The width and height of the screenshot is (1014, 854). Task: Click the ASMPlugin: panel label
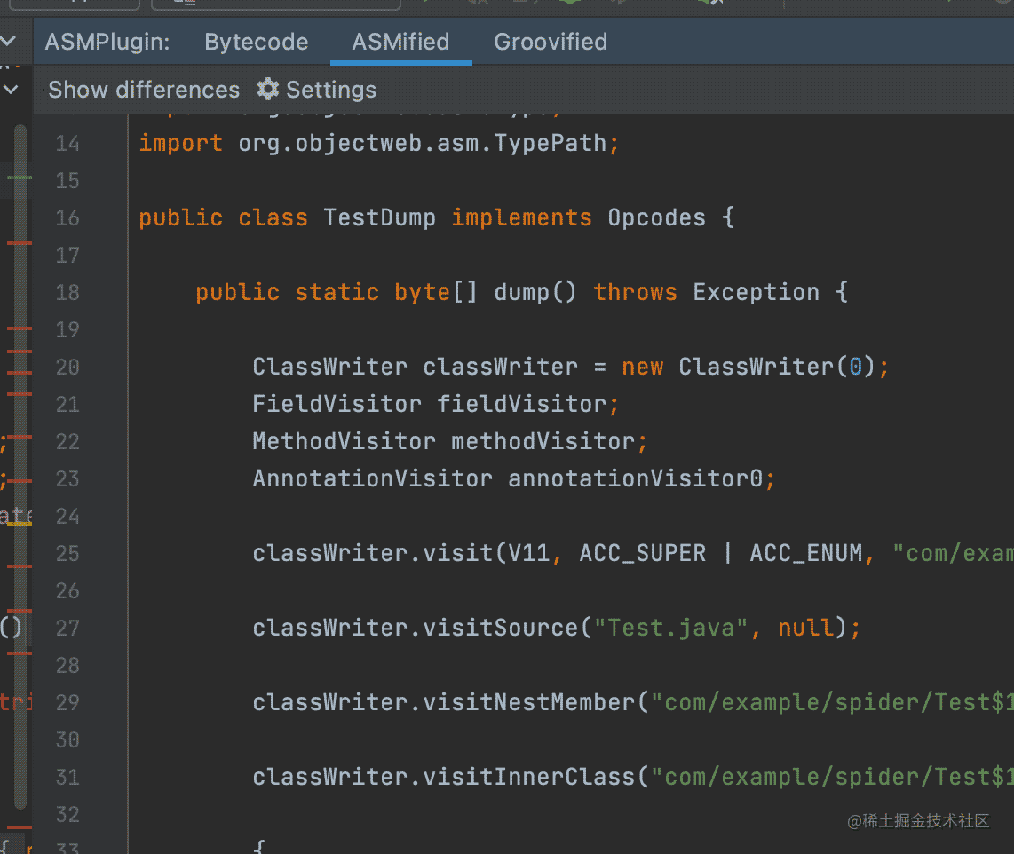[x=107, y=42]
